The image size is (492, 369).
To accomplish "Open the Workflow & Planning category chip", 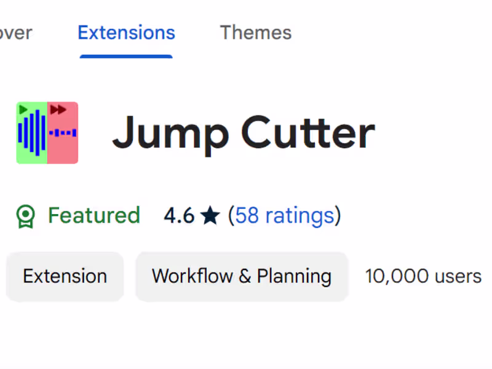I will pyautogui.click(x=242, y=276).
